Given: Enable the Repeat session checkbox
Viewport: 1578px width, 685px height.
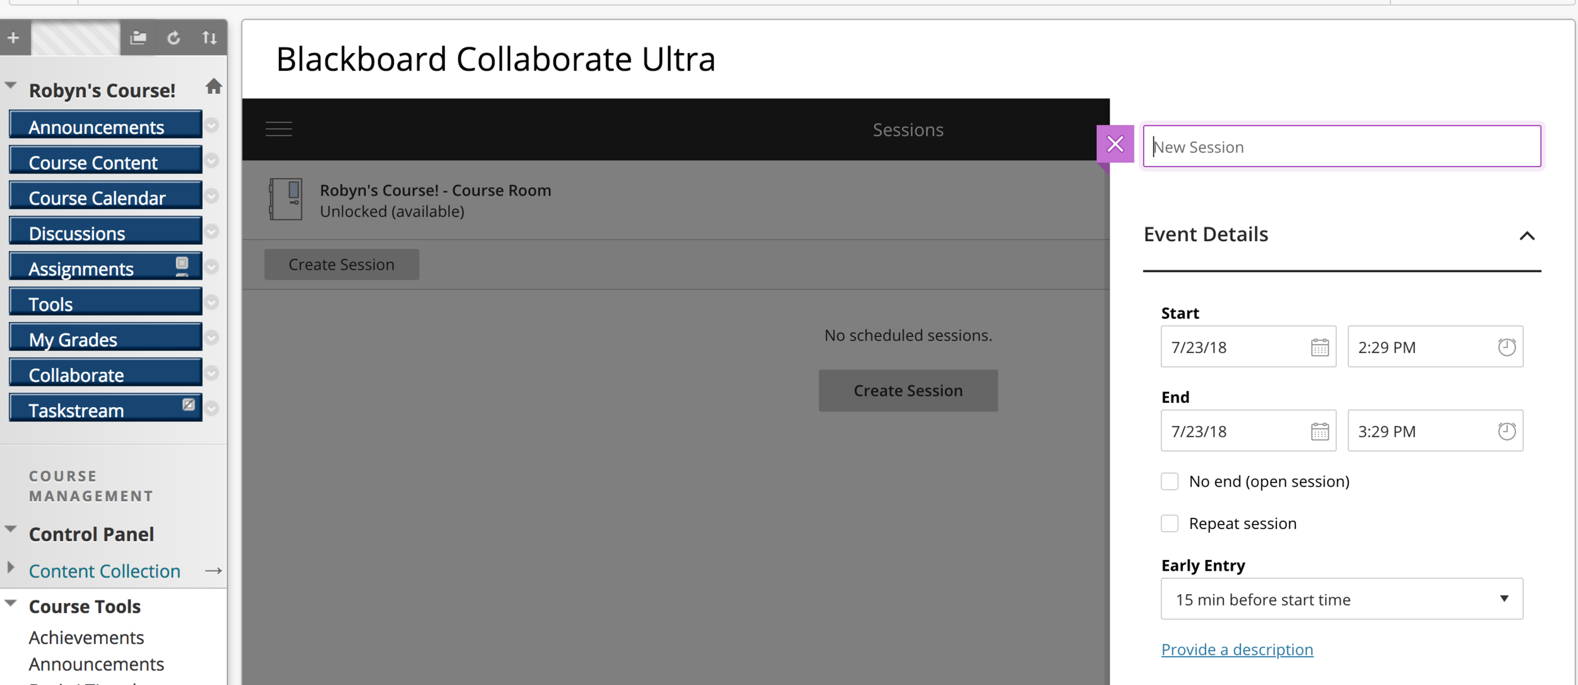Looking at the screenshot, I should 1170,524.
